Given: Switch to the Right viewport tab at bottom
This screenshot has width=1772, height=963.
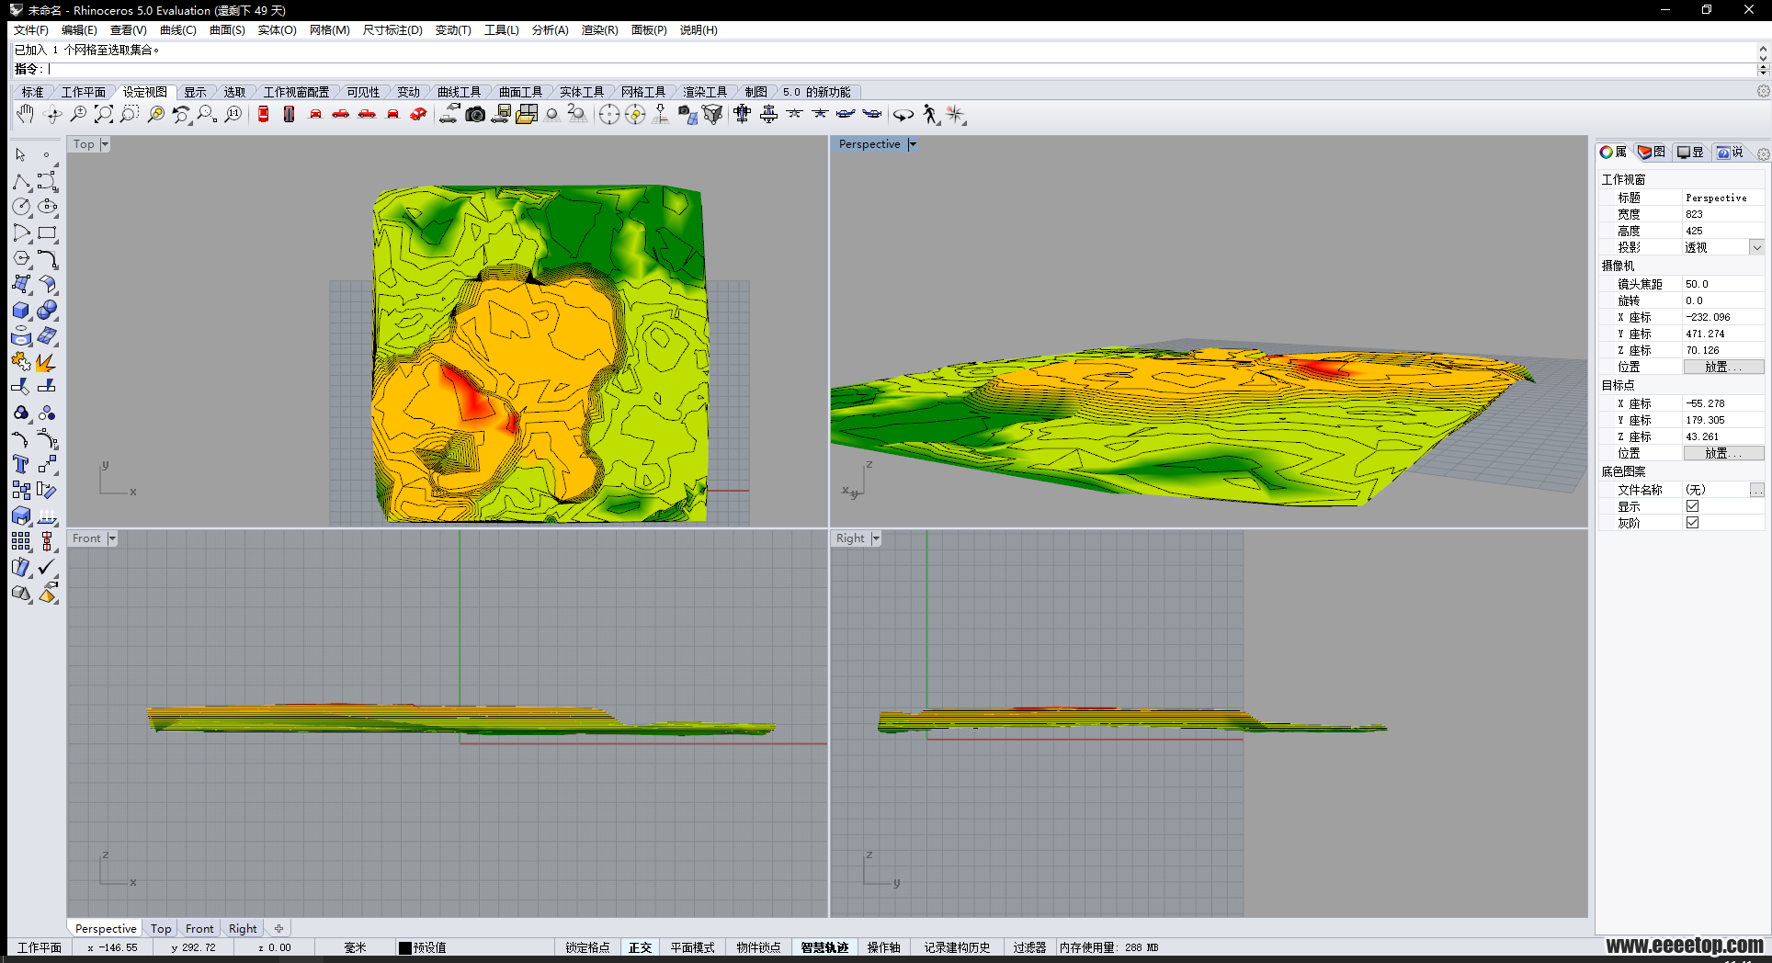Looking at the screenshot, I should click(x=243, y=929).
